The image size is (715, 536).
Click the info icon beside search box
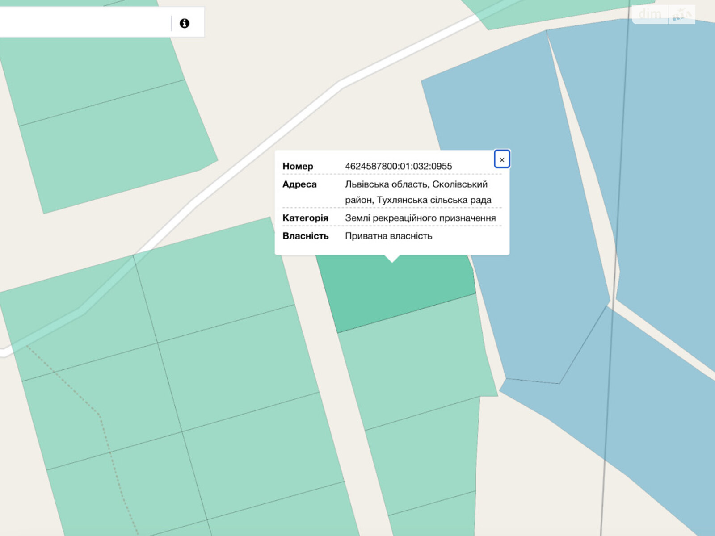184,23
